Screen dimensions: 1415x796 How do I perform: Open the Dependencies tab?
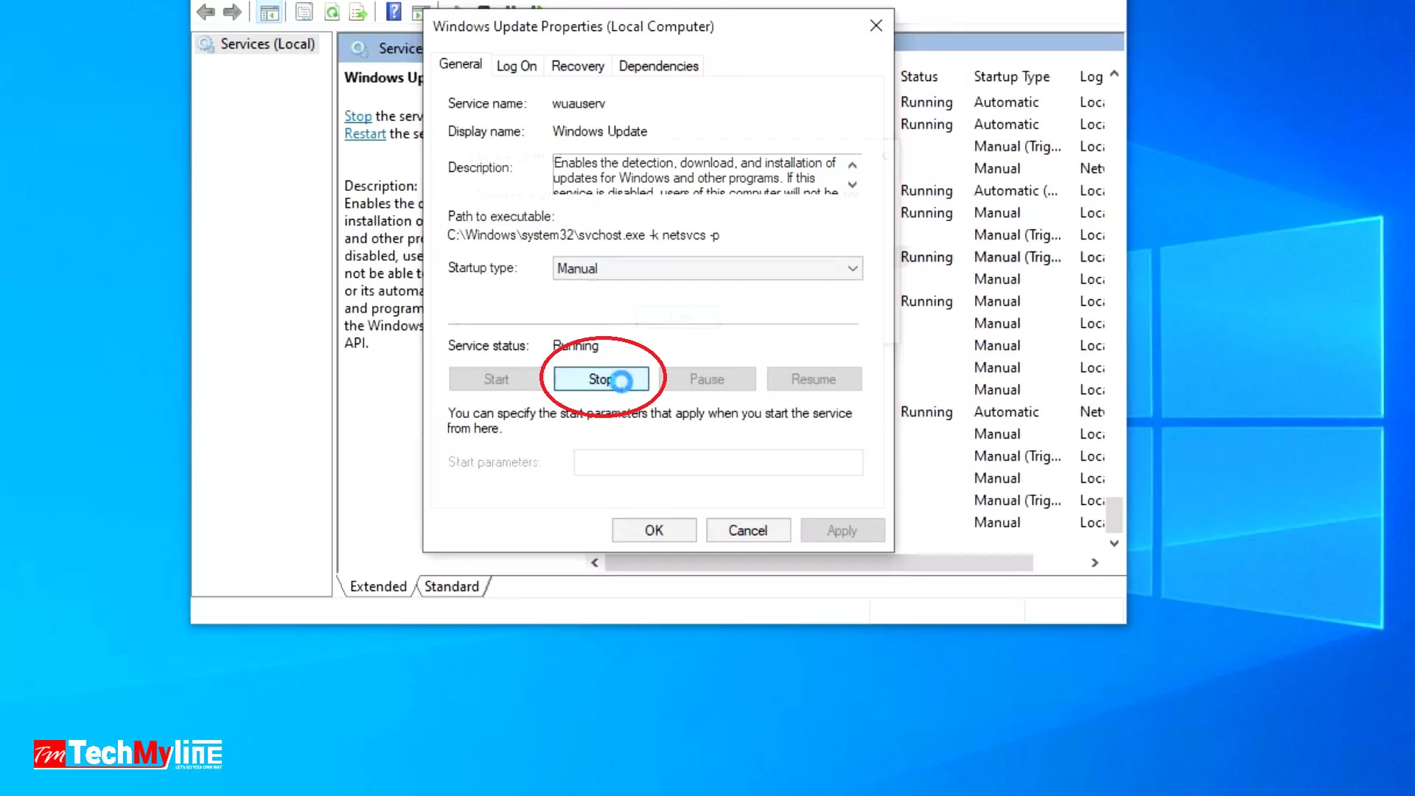pos(658,66)
